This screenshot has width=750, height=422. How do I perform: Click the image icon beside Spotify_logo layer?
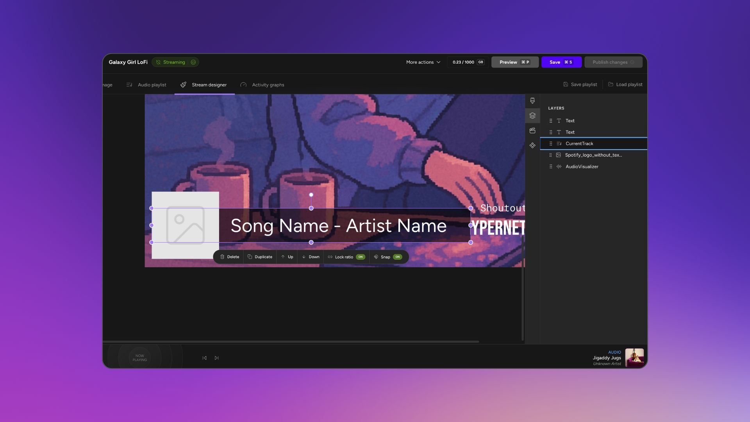tap(559, 155)
